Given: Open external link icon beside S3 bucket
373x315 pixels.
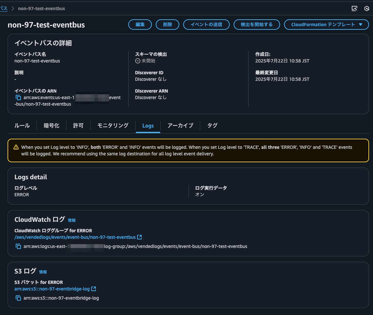Looking at the screenshot, I should tap(94, 289).
